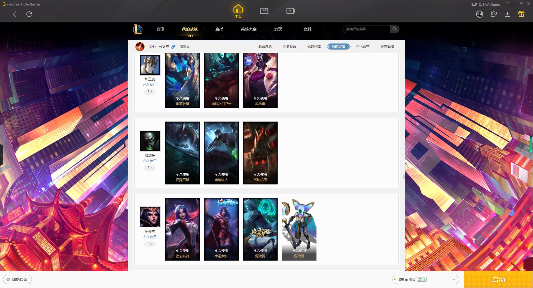Switch to 我的英雄 sub-tab

click(x=314, y=47)
